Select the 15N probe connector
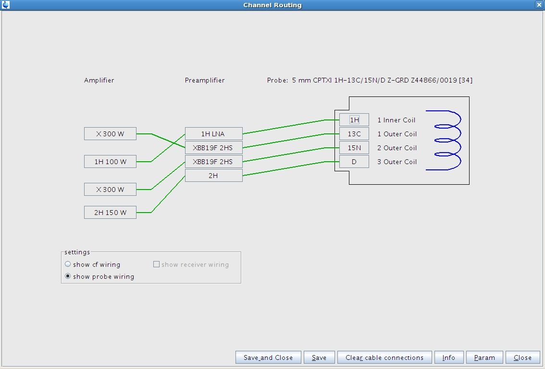Viewport: 545px width, 369px height. pyautogui.click(x=354, y=148)
